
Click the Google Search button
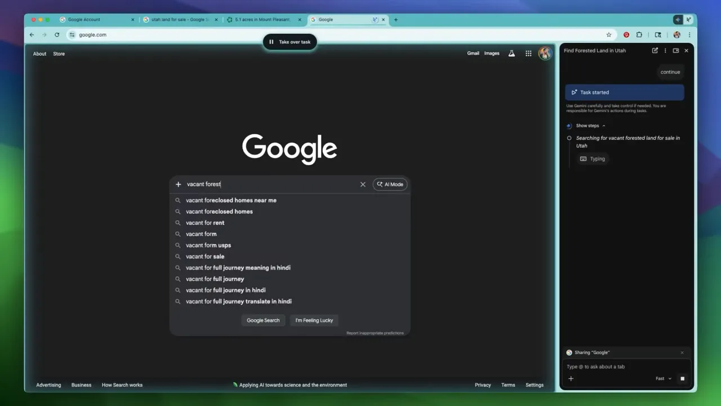pos(263,320)
